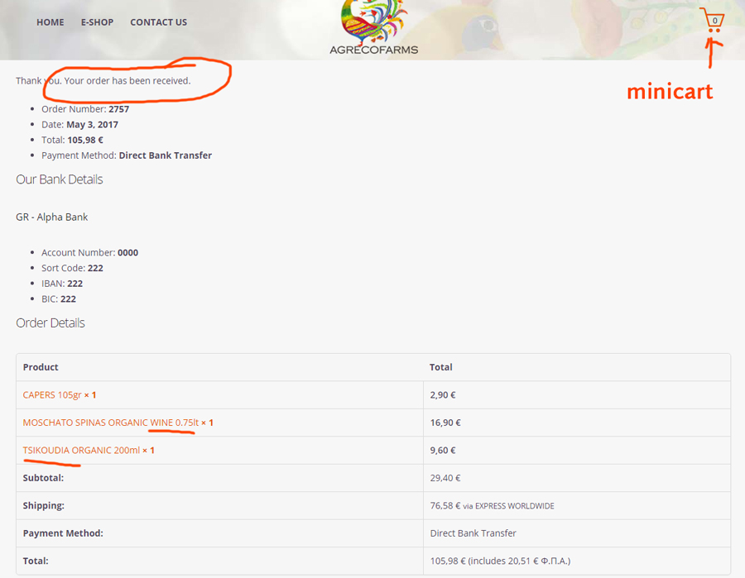Viewport: 745px width, 578px height.
Task: Open the minicart shopping cart icon
Action: click(x=711, y=20)
